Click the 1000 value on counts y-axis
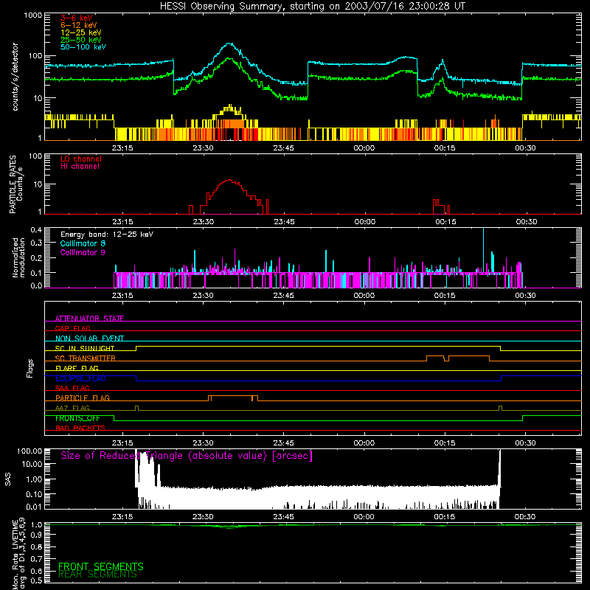The height and width of the screenshot is (590, 590). pyautogui.click(x=33, y=15)
